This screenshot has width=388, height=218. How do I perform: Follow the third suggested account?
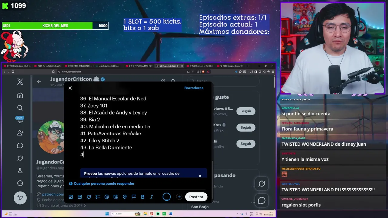tap(246, 144)
